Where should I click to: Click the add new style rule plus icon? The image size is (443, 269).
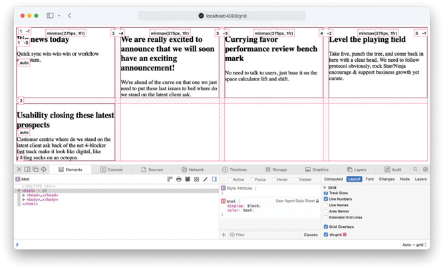(224, 234)
